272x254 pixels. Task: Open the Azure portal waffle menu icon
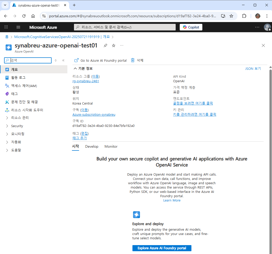tap(6, 27)
